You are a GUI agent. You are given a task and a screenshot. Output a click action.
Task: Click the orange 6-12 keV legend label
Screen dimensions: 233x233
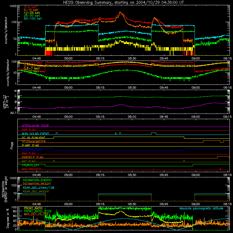[x=31, y=10]
